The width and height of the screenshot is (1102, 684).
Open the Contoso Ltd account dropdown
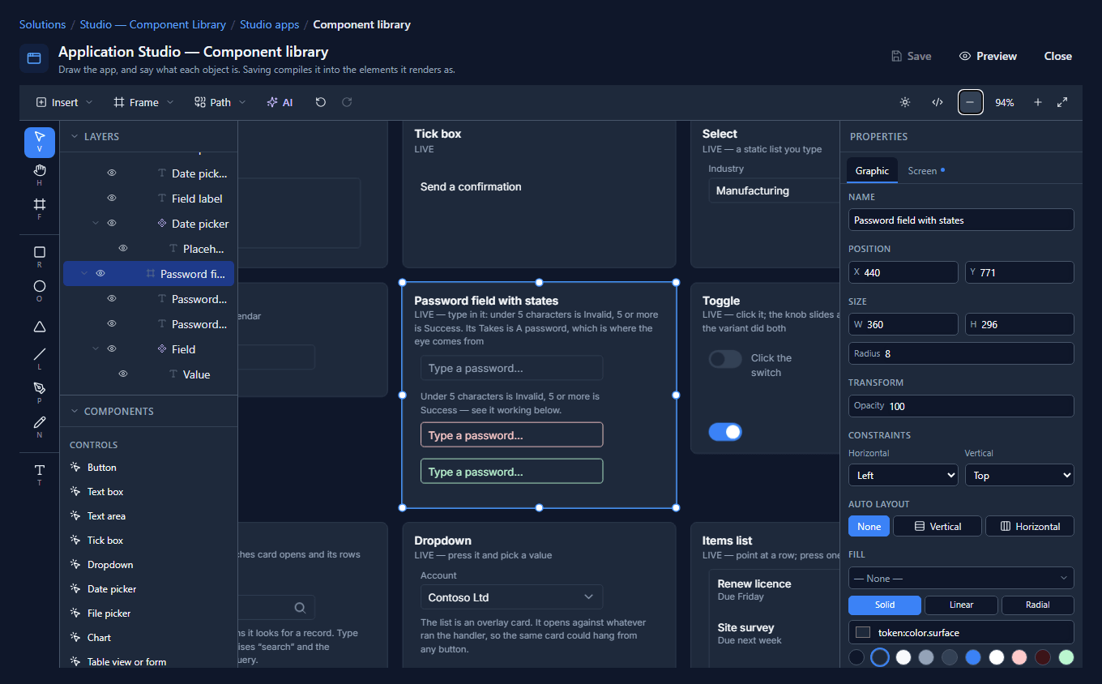pos(511,597)
